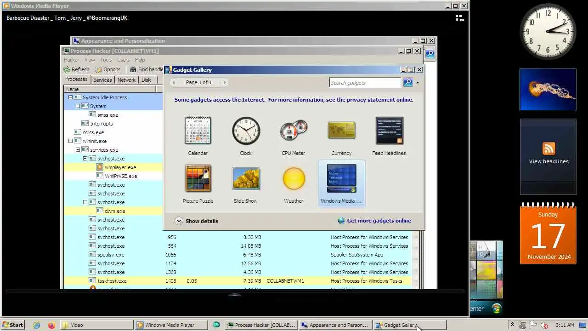
Task: Collapse the System process tree node
Action: (x=78, y=106)
